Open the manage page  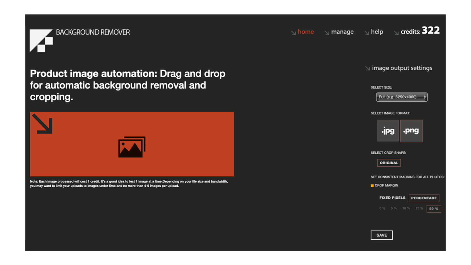[x=342, y=32]
